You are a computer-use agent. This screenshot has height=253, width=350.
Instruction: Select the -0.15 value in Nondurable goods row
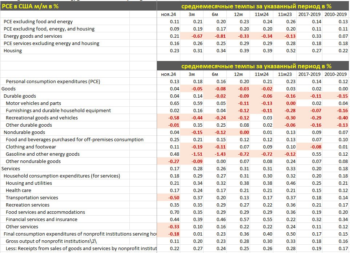pyautogui.click(x=197, y=132)
